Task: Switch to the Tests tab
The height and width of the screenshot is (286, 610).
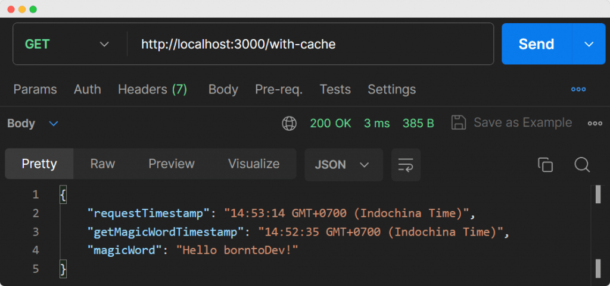Action: click(335, 90)
